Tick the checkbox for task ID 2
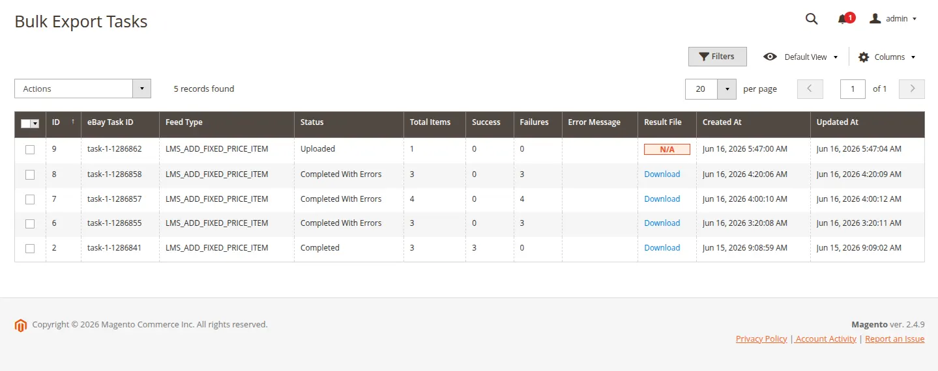The image size is (938, 371). [30, 248]
